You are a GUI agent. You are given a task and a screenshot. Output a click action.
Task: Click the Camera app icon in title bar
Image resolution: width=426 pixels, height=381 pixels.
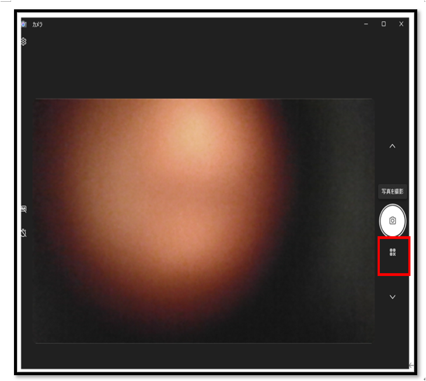coord(24,24)
